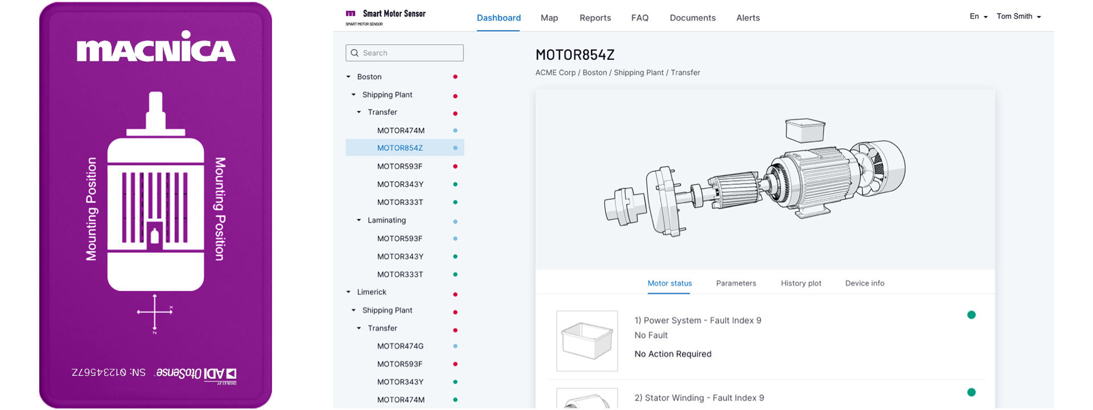Select MOTOR474G under Limerick Transfer
This screenshot has width=1093, height=410.
[400, 346]
